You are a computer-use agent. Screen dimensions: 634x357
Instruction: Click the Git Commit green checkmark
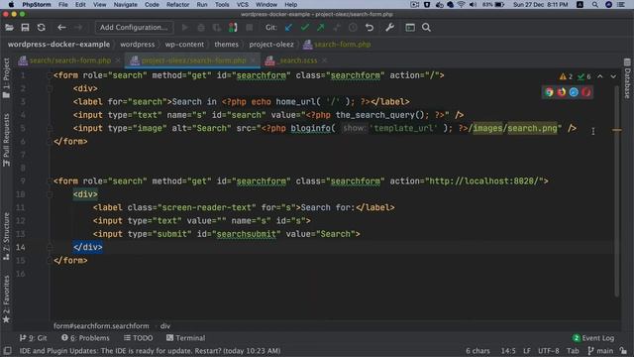tap(305, 28)
